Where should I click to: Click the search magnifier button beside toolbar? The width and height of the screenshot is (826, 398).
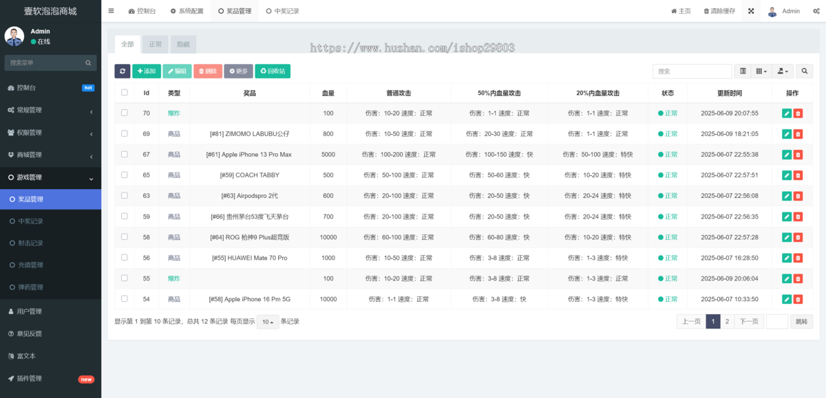(804, 71)
